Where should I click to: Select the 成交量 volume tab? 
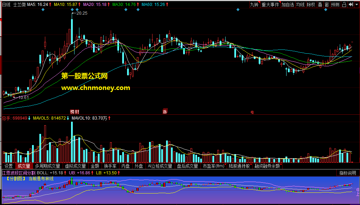[24, 166]
